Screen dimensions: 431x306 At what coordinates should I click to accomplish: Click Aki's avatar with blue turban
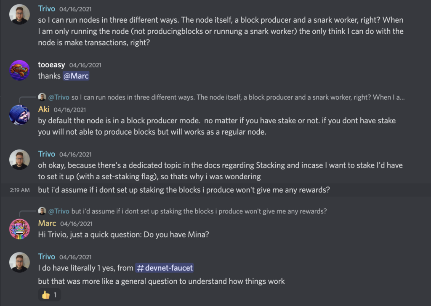(x=19, y=115)
